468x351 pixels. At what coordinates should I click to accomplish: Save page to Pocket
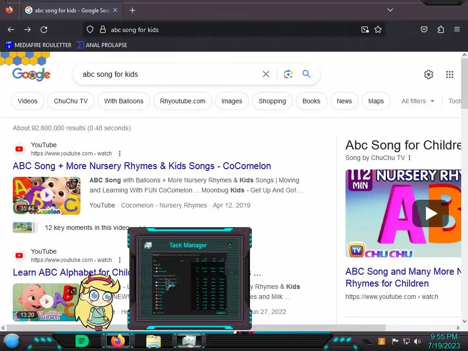(424, 29)
